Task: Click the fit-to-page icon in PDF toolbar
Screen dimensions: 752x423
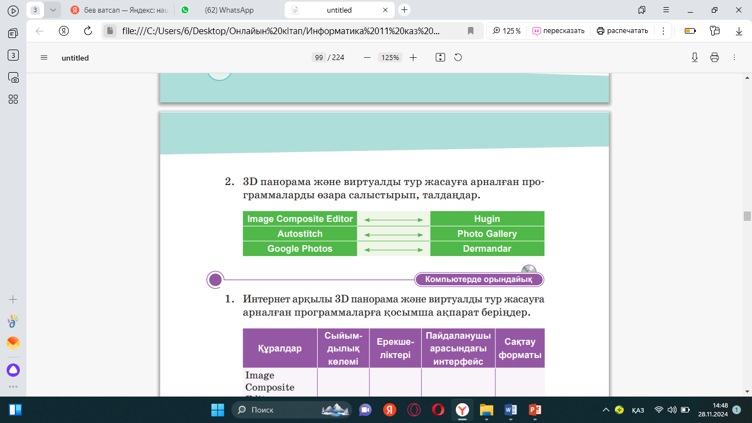Action: (440, 57)
